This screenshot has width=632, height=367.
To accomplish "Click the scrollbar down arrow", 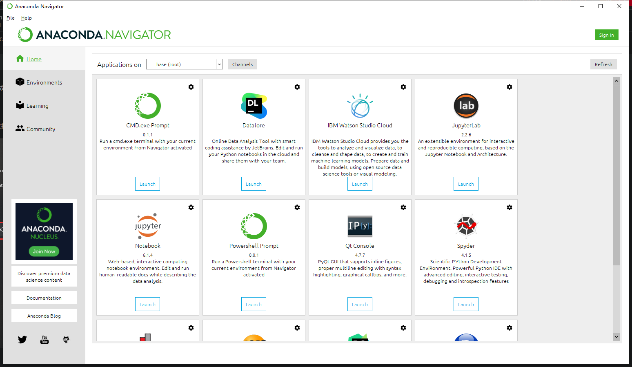I will point(616,337).
